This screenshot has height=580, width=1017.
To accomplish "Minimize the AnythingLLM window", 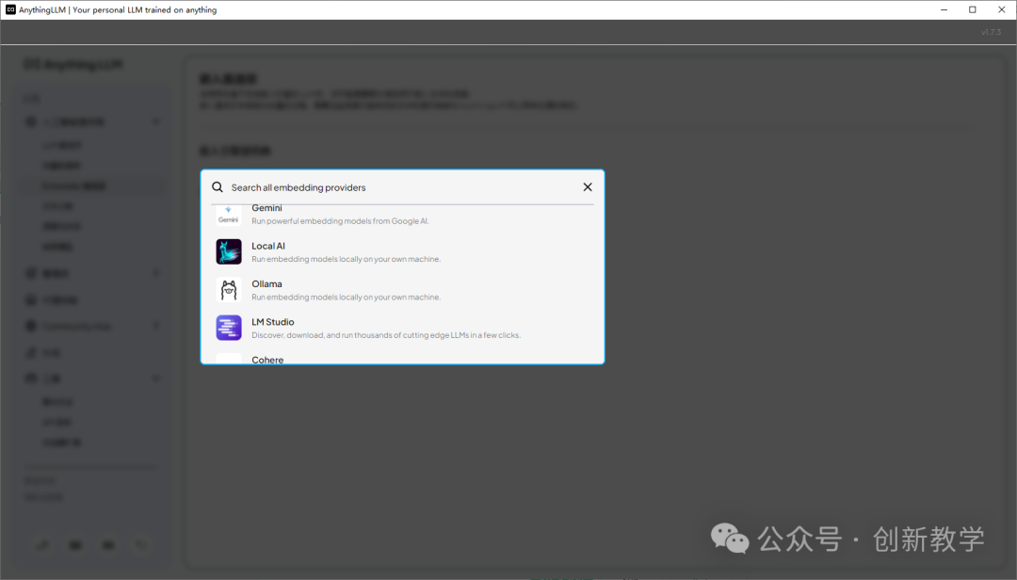I will (944, 9).
